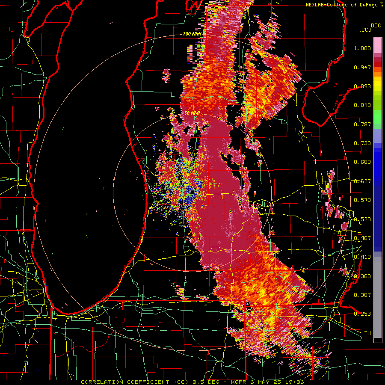Click the DCC label above the color scale
The image size is (385, 385).
click(376, 26)
